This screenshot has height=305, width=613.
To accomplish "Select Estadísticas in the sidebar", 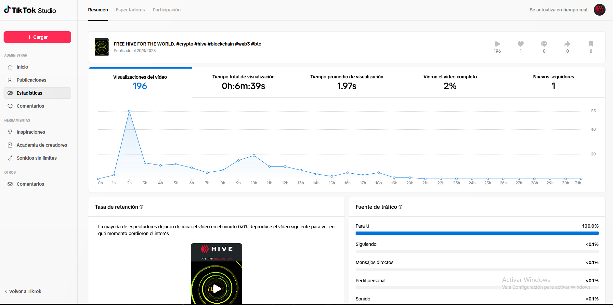I will click(x=37, y=93).
